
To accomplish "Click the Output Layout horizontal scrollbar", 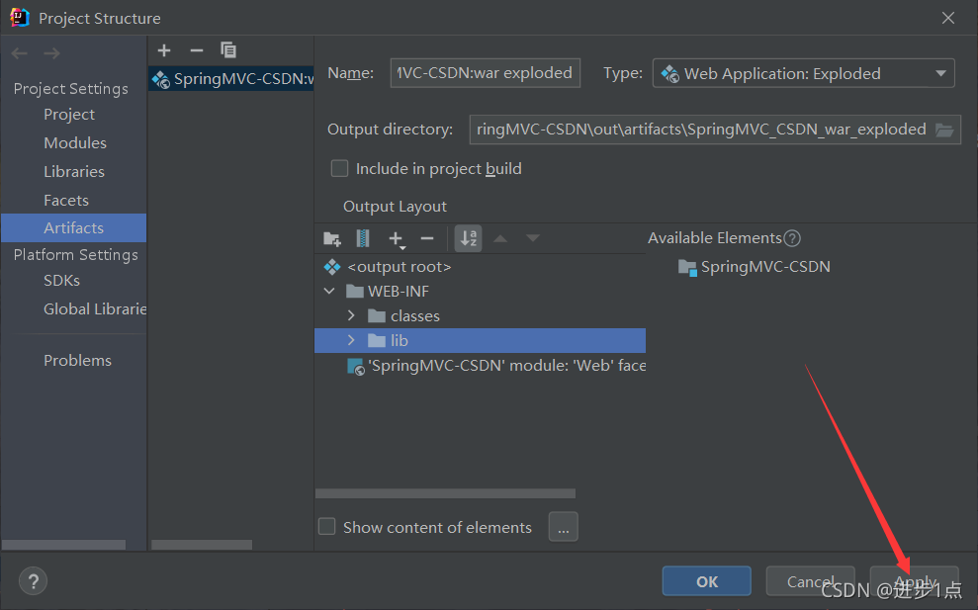I will point(445,493).
